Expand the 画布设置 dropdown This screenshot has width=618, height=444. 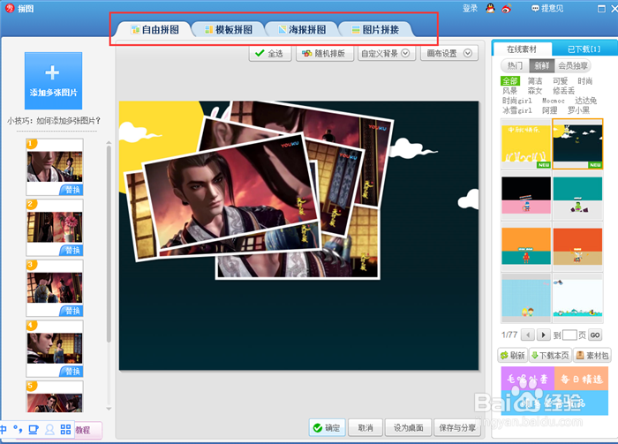pyautogui.click(x=448, y=53)
